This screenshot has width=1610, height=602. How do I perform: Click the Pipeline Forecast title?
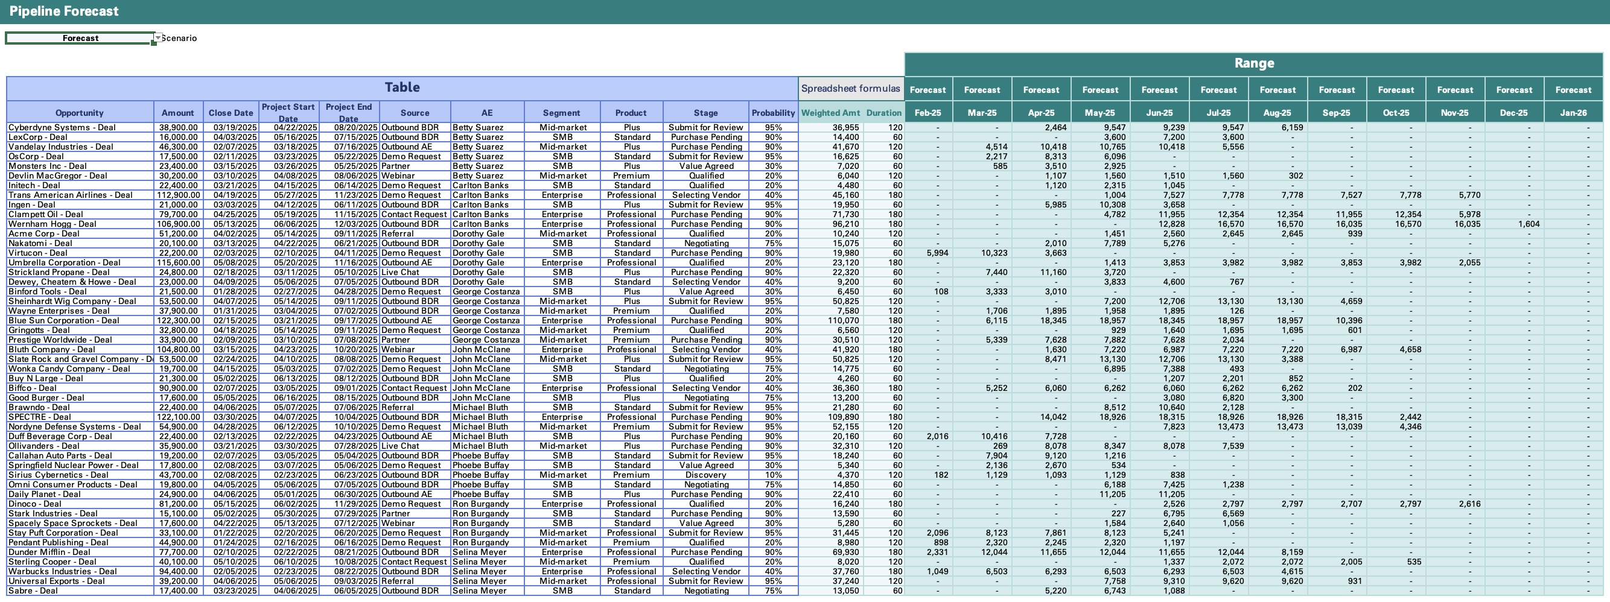pos(64,11)
